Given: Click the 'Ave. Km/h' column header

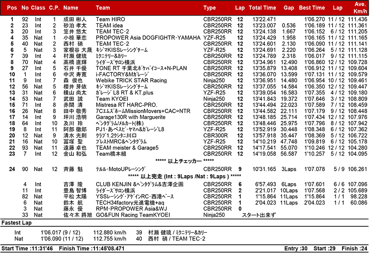Looking at the screenshot, I should coord(360,8).
